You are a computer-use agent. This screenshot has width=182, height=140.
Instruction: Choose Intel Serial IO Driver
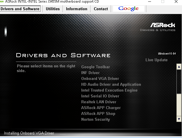100,96
